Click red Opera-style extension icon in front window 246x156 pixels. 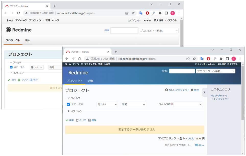[208, 59]
